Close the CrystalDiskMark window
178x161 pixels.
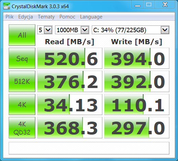click(x=165, y=4)
